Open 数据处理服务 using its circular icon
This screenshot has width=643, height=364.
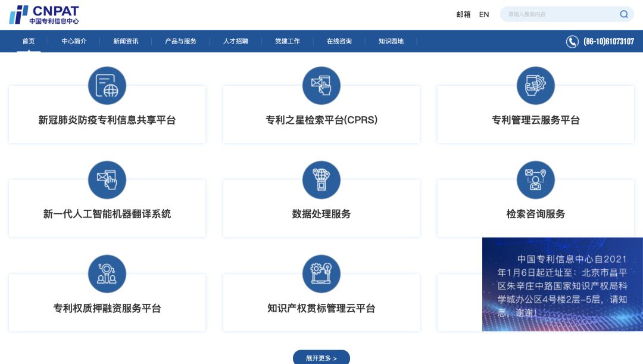[321, 179]
